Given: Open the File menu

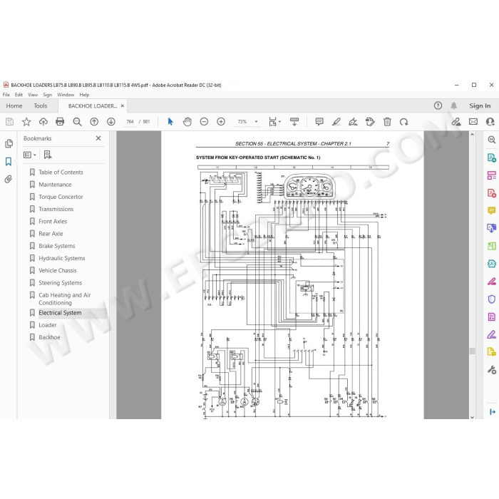Looking at the screenshot, I should (x=6, y=95).
